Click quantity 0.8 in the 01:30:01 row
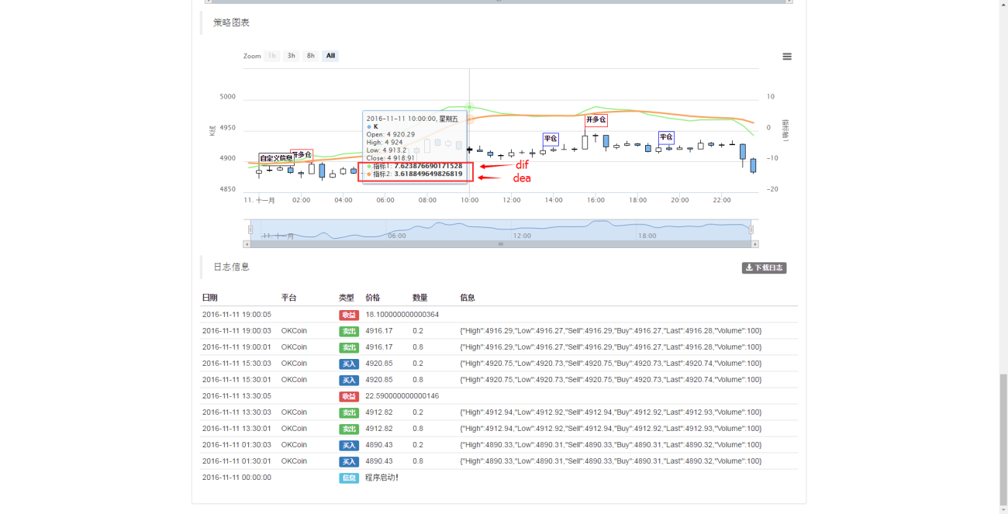The height and width of the screenshot is (514, 1008). [x=418, y=461]
